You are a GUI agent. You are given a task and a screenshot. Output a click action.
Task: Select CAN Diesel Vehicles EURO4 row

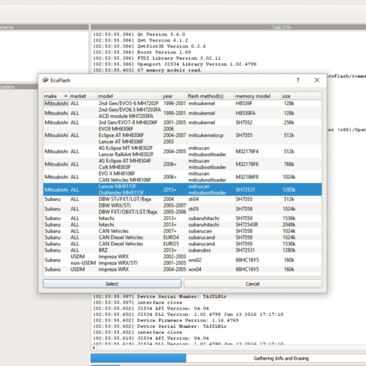[182, 238]
